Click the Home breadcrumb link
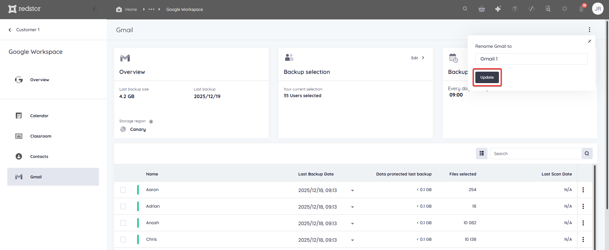609x250 pixels. tap(131, 9)
